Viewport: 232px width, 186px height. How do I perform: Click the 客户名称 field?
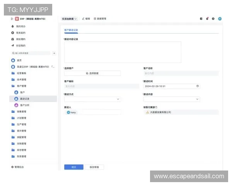[x=181, y=73]
